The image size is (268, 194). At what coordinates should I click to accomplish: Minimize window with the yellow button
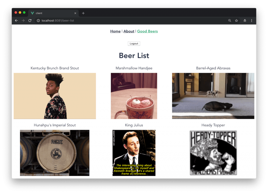tap(20, 13)
